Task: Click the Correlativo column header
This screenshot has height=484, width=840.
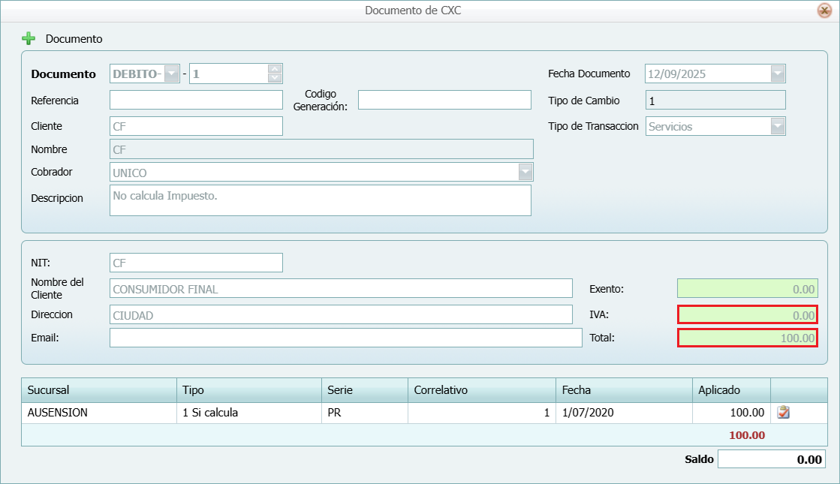Action: pyautogui.click(x=481, y=390)
